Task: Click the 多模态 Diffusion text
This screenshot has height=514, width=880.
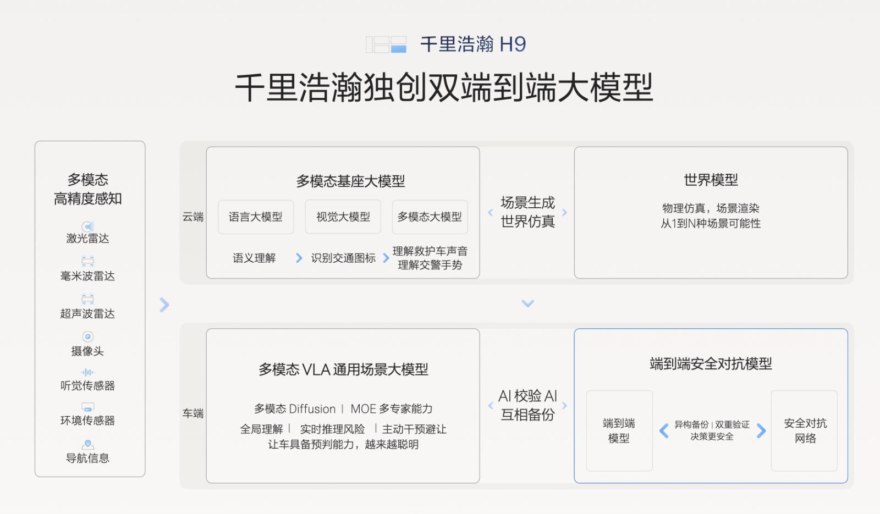Action: [295, 409]
